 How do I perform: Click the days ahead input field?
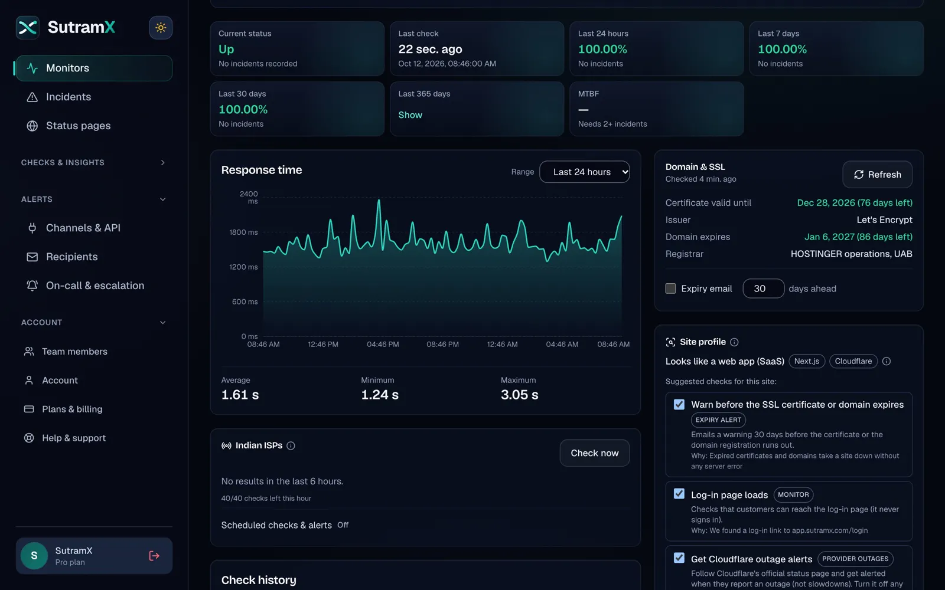pyautogui.click(x=763, y=289)
